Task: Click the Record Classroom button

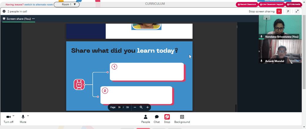Action: [x=247, y=5]
